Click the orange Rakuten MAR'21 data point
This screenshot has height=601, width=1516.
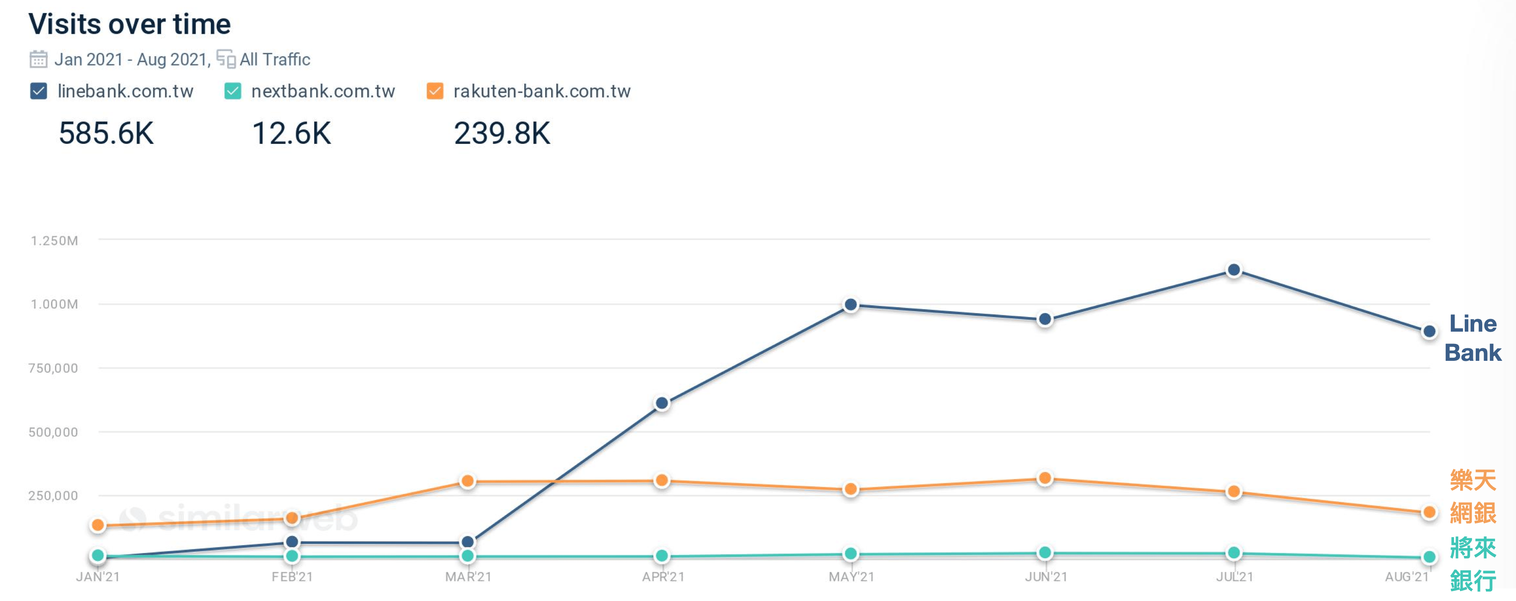pyautogui.click(x=467, y=481)
